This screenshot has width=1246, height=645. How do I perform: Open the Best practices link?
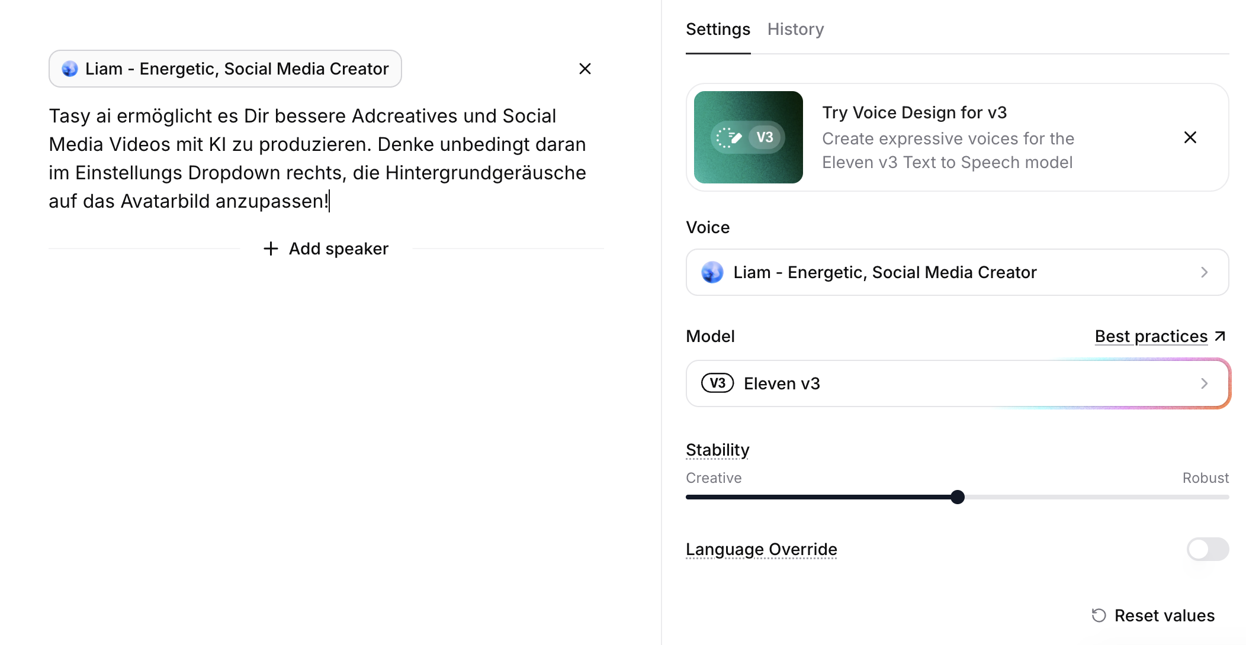click(x=1151, y=336)
